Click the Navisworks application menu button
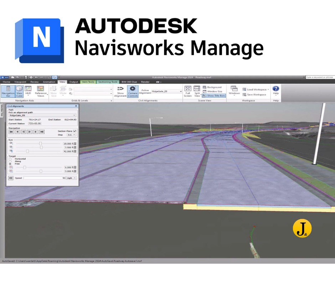Screen dimensions: 335x281 click(5, 77)
